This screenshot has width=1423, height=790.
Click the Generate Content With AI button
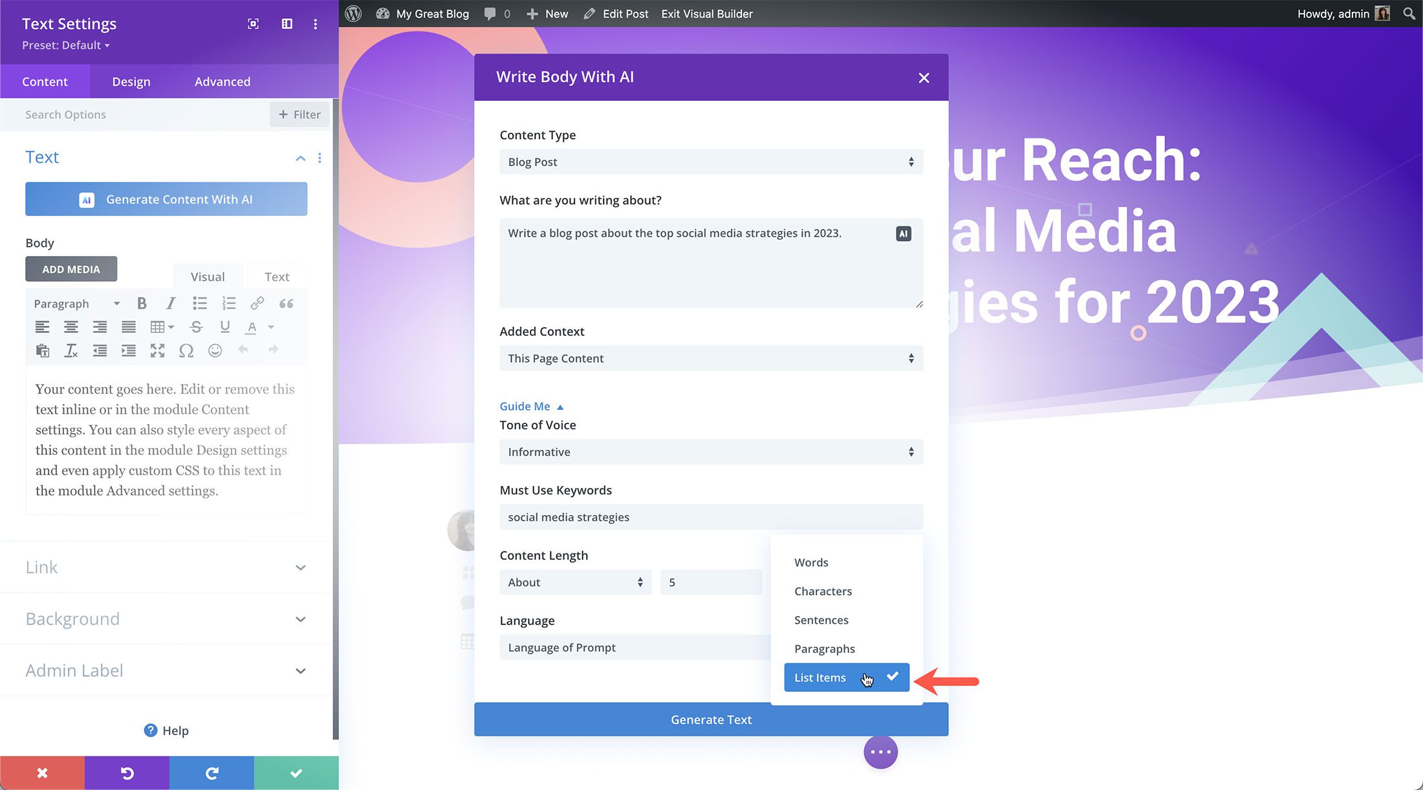pos(166,200)
